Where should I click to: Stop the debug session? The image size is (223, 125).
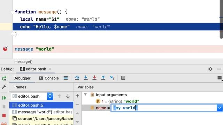click(4, 116)
